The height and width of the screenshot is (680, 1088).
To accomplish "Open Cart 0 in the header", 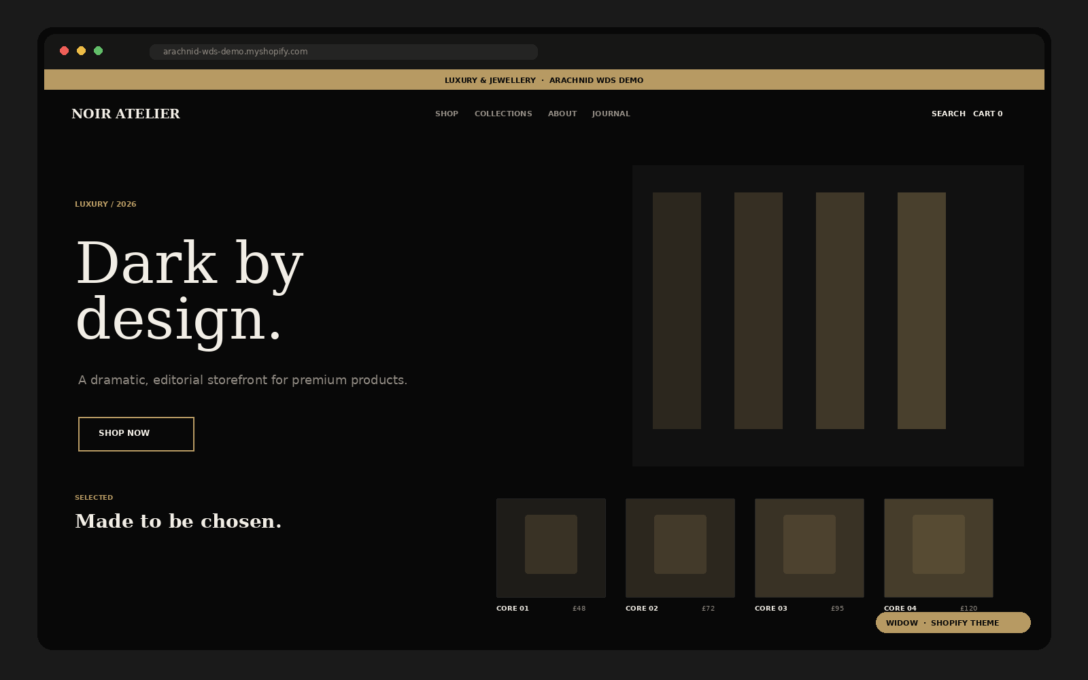I will pos(987,114).
